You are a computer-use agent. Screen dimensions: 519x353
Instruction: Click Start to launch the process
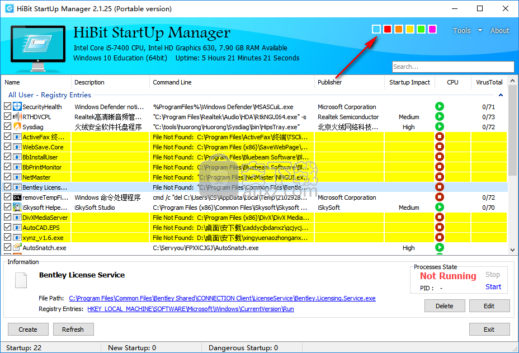click(x=493, y=287)
